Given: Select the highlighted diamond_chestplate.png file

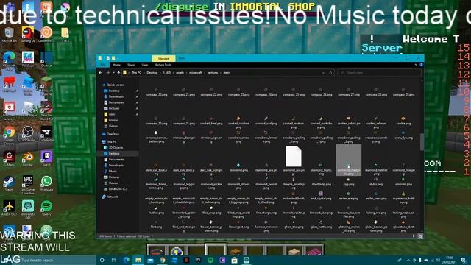Looking at the screenshot, I should click(348, 160).
